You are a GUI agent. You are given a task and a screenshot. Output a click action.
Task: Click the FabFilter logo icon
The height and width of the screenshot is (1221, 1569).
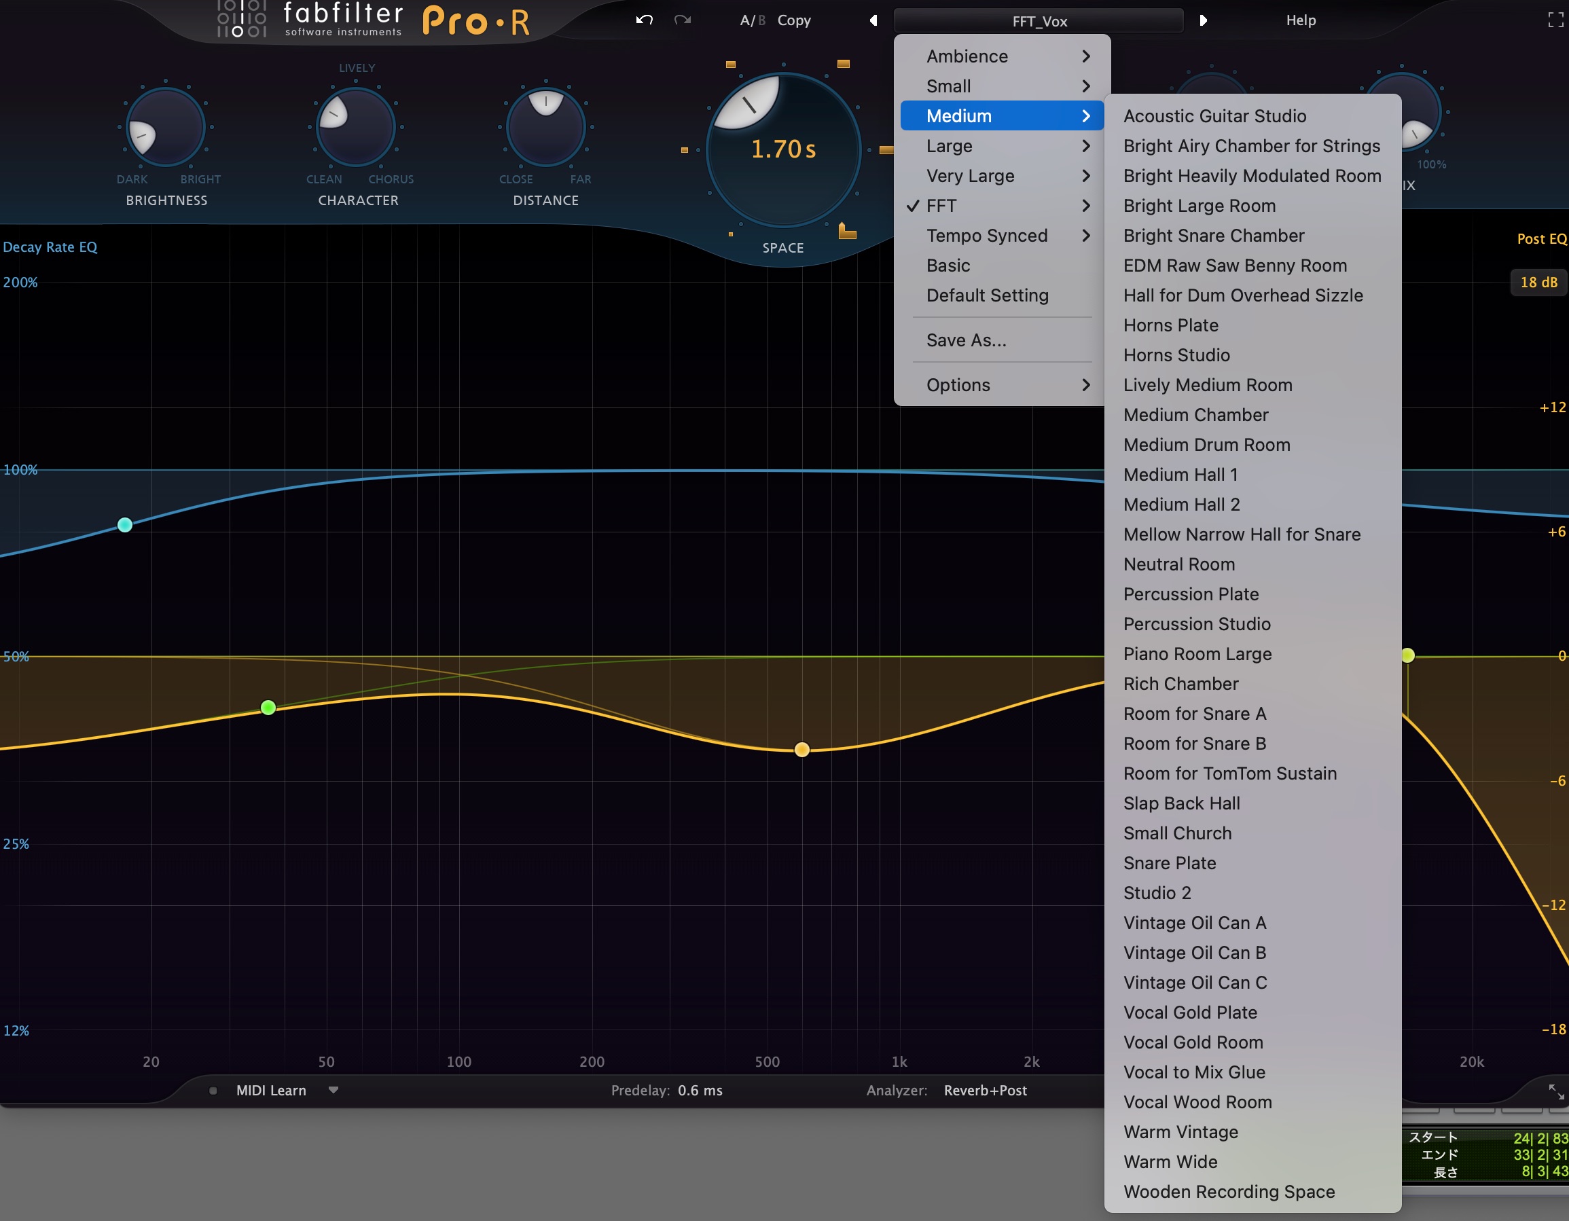tap(241, 18)
